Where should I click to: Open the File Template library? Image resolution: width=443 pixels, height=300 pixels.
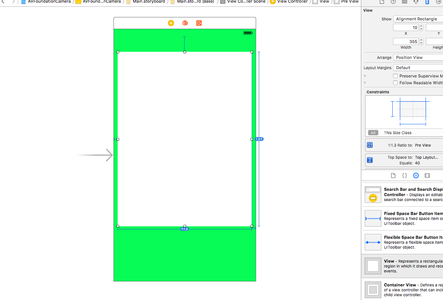(393, 175)
